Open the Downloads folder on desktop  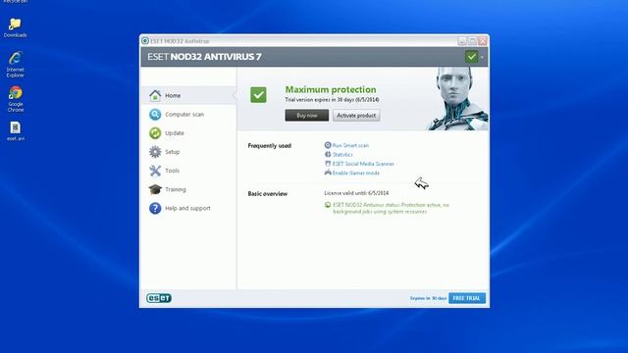16,28
